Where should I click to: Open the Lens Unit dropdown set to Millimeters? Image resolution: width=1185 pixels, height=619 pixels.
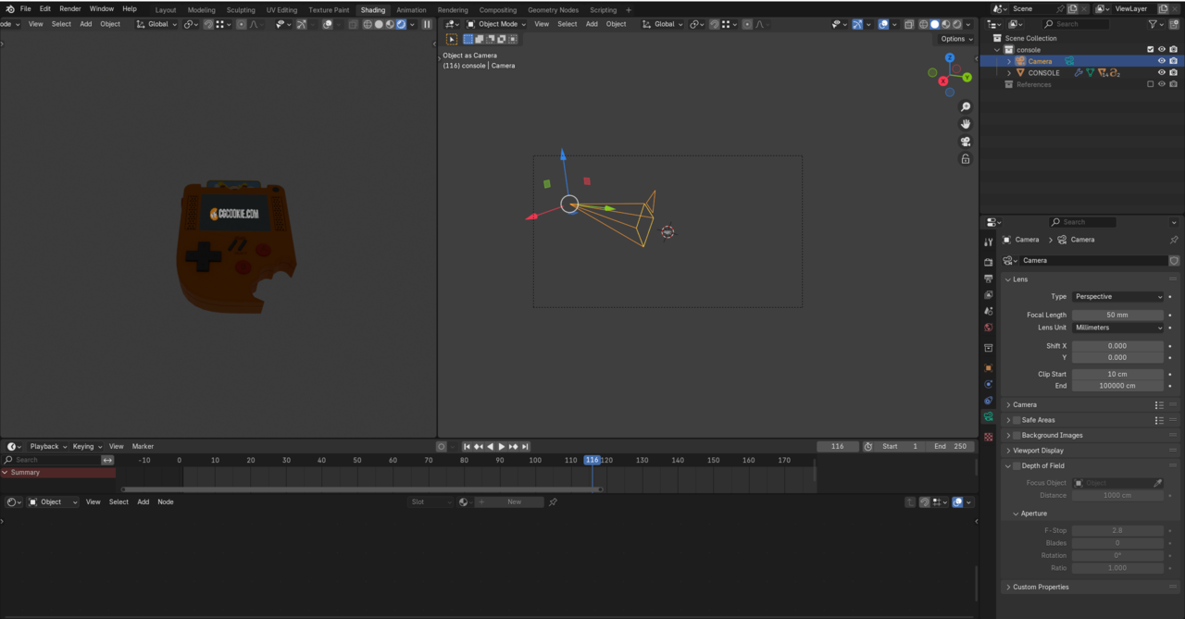point(1117,328)
